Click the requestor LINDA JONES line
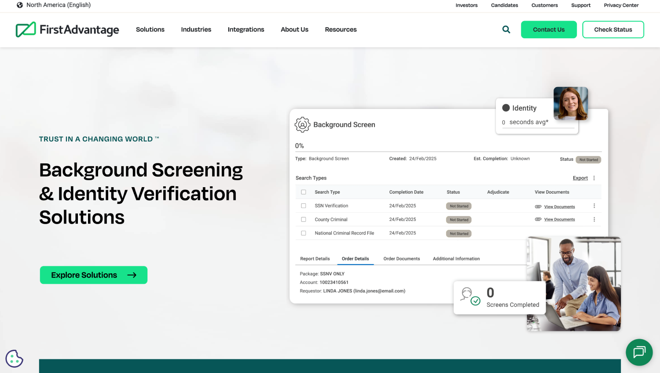 (x=352, y=291)
